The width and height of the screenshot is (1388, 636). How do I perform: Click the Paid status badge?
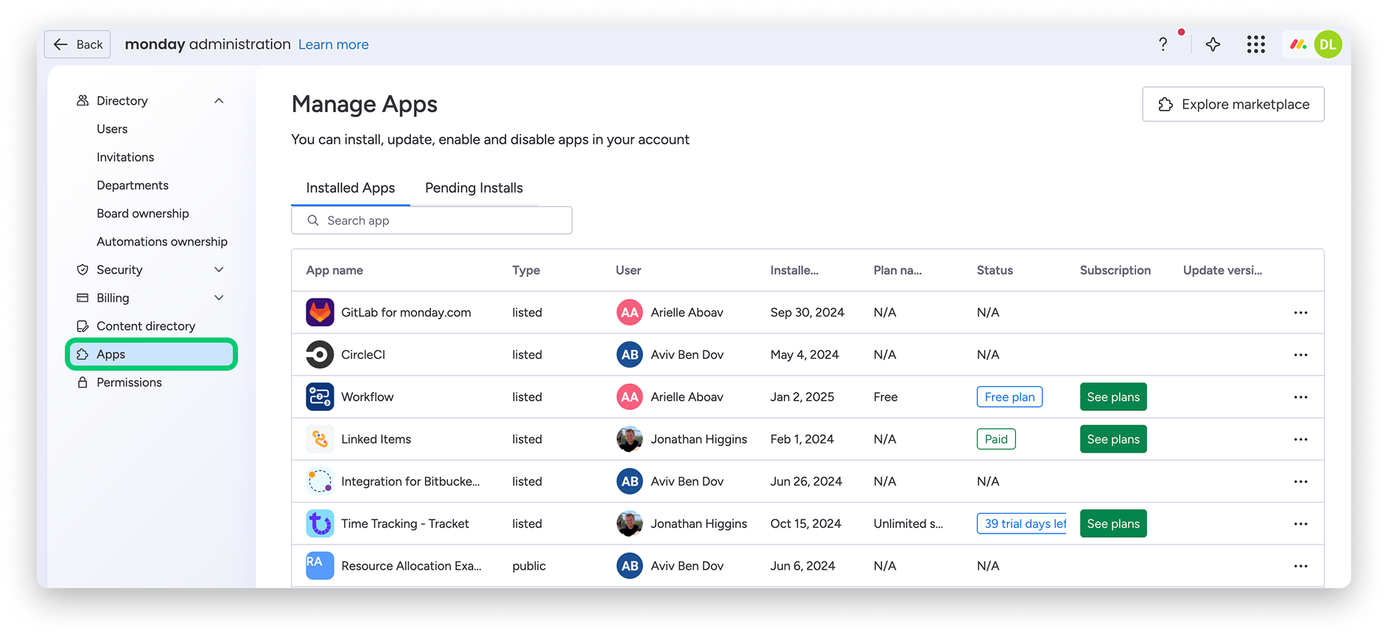pos(996,439)
